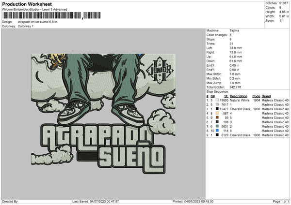
Task: Click the JUNIOR H logo in the design
Action: coord(160,70)
